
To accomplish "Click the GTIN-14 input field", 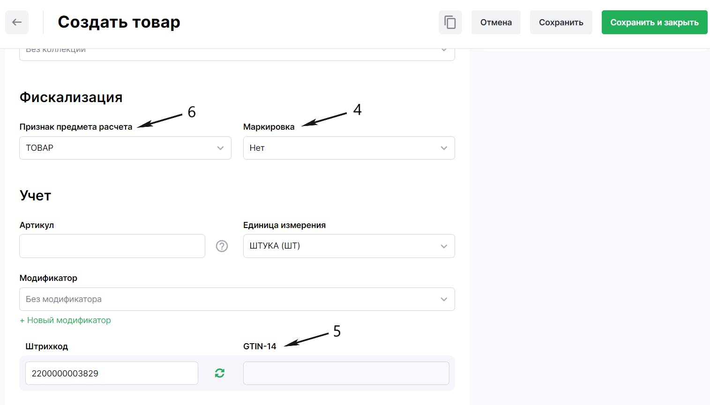I will [346, 373].
